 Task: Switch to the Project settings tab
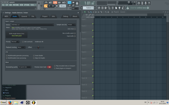point(45,17)
